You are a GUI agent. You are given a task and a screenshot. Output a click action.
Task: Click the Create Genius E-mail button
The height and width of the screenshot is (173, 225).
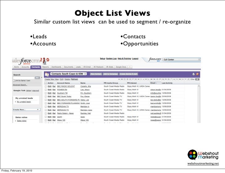pyautogui.click(x=129, y=74)
